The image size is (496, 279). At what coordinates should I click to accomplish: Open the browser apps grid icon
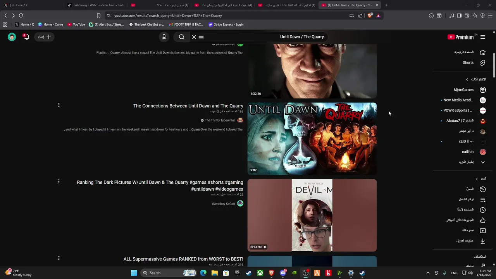5,24
